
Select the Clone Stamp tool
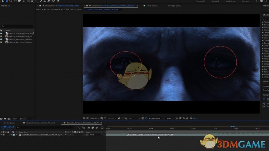coord(45,1)
